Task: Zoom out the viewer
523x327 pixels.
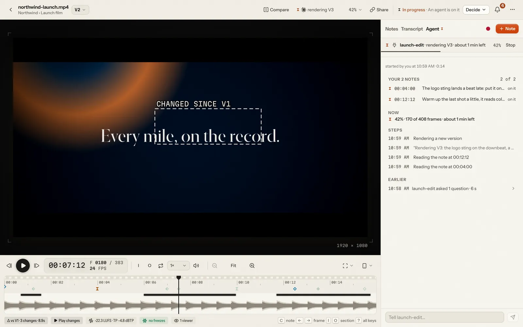Action: point(214,266)
